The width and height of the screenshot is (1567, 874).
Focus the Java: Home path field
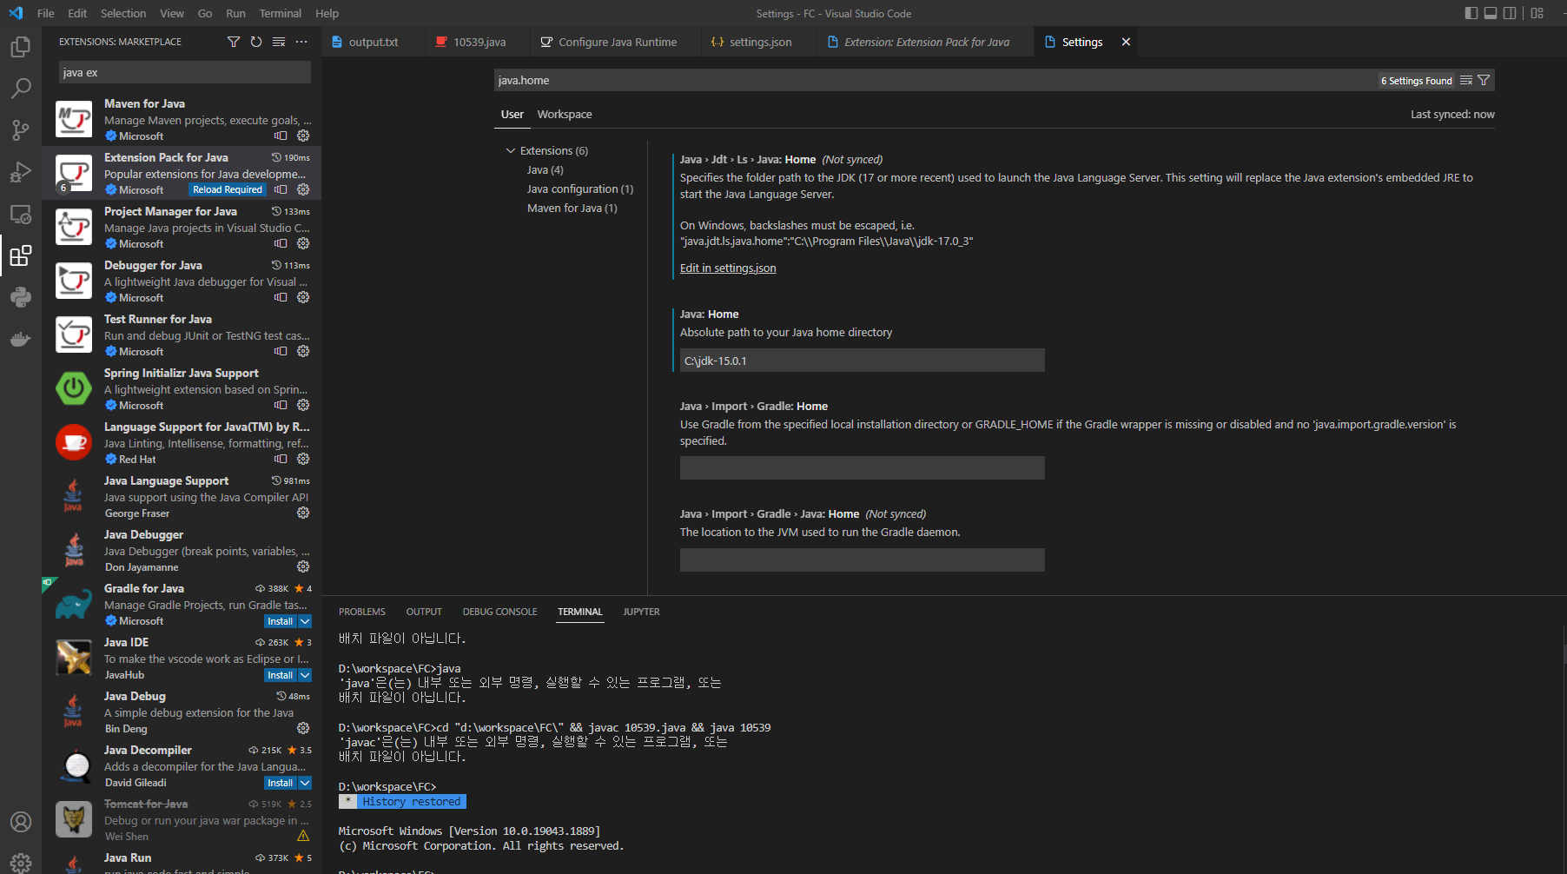pyautogui.click(x=862, y=361)
